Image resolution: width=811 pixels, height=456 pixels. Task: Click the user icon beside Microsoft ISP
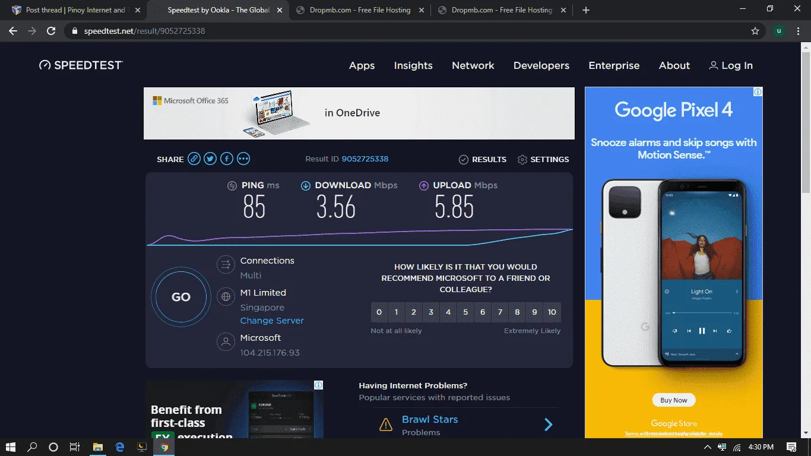pyautogui.click(x=226, y=341)
